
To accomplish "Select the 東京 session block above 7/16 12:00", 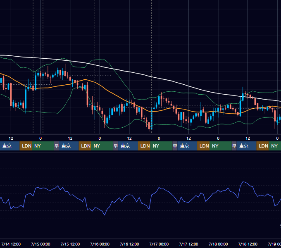I will (128, 146).
